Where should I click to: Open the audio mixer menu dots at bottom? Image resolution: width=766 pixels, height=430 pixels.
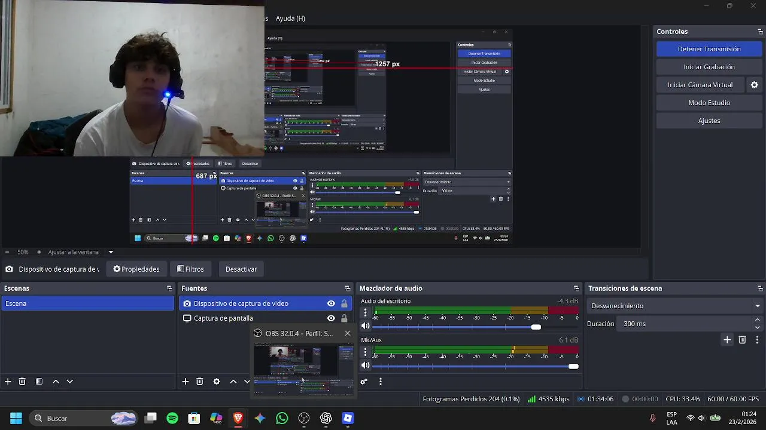click(380, 382)
